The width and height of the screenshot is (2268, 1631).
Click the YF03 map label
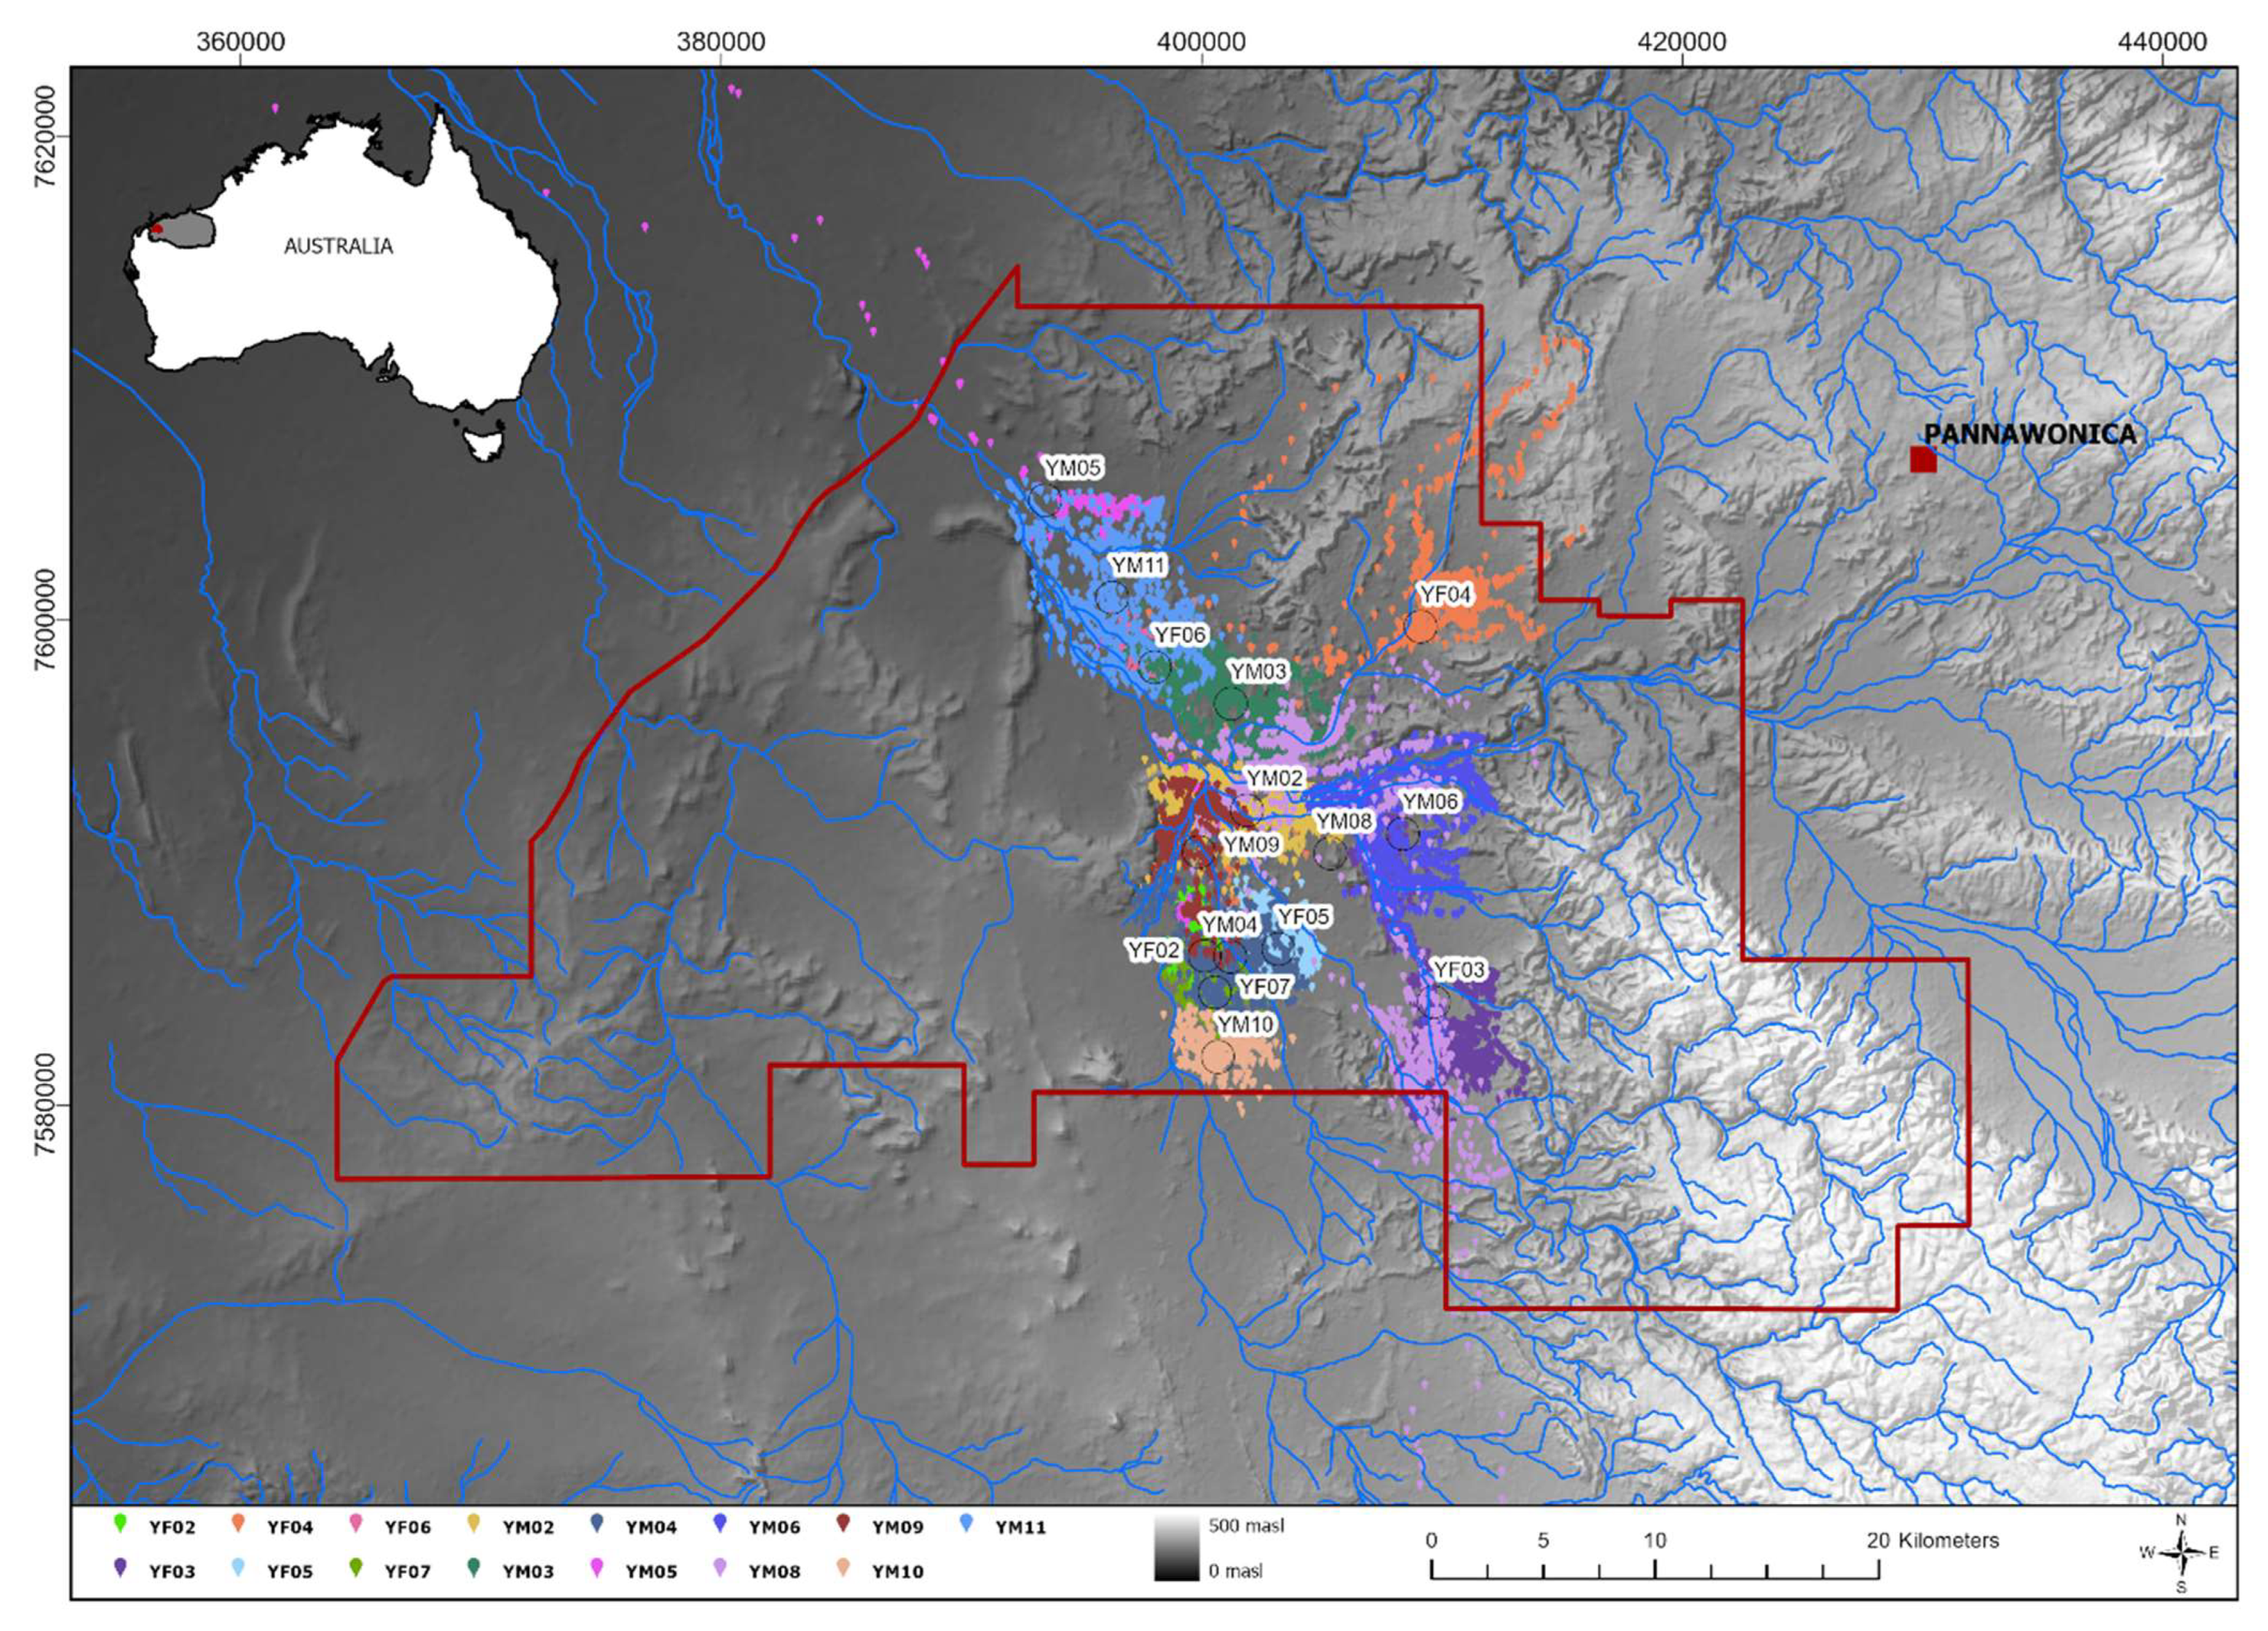pyautogui.click(x=1458, y=970)
